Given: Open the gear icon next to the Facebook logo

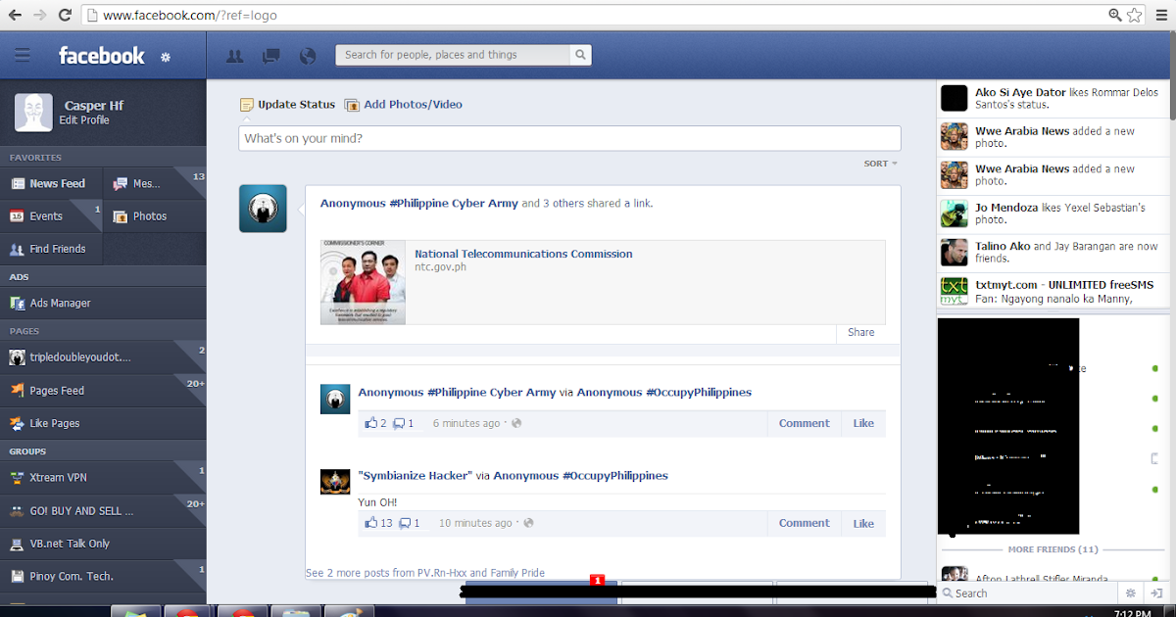Looking at the screenshot, I should click(166, 57).
